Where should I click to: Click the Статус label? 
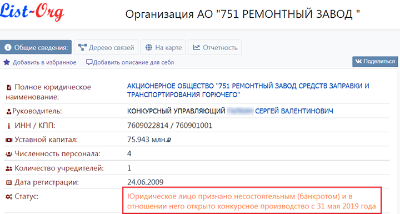tap(27, 196)
